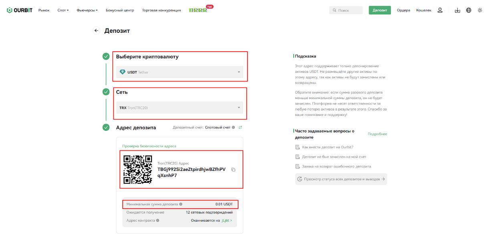Click the green Депозит button
This screenshot has width=486, height=238.
[x=380, y=10]
